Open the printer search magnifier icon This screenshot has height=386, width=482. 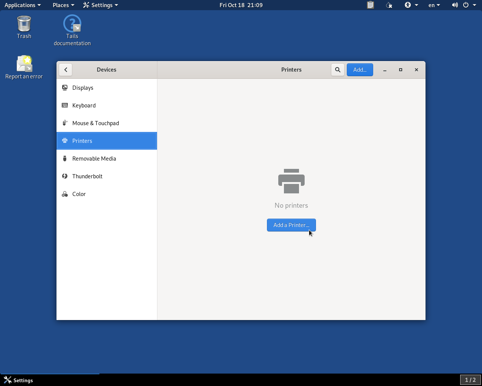[338, 70]
